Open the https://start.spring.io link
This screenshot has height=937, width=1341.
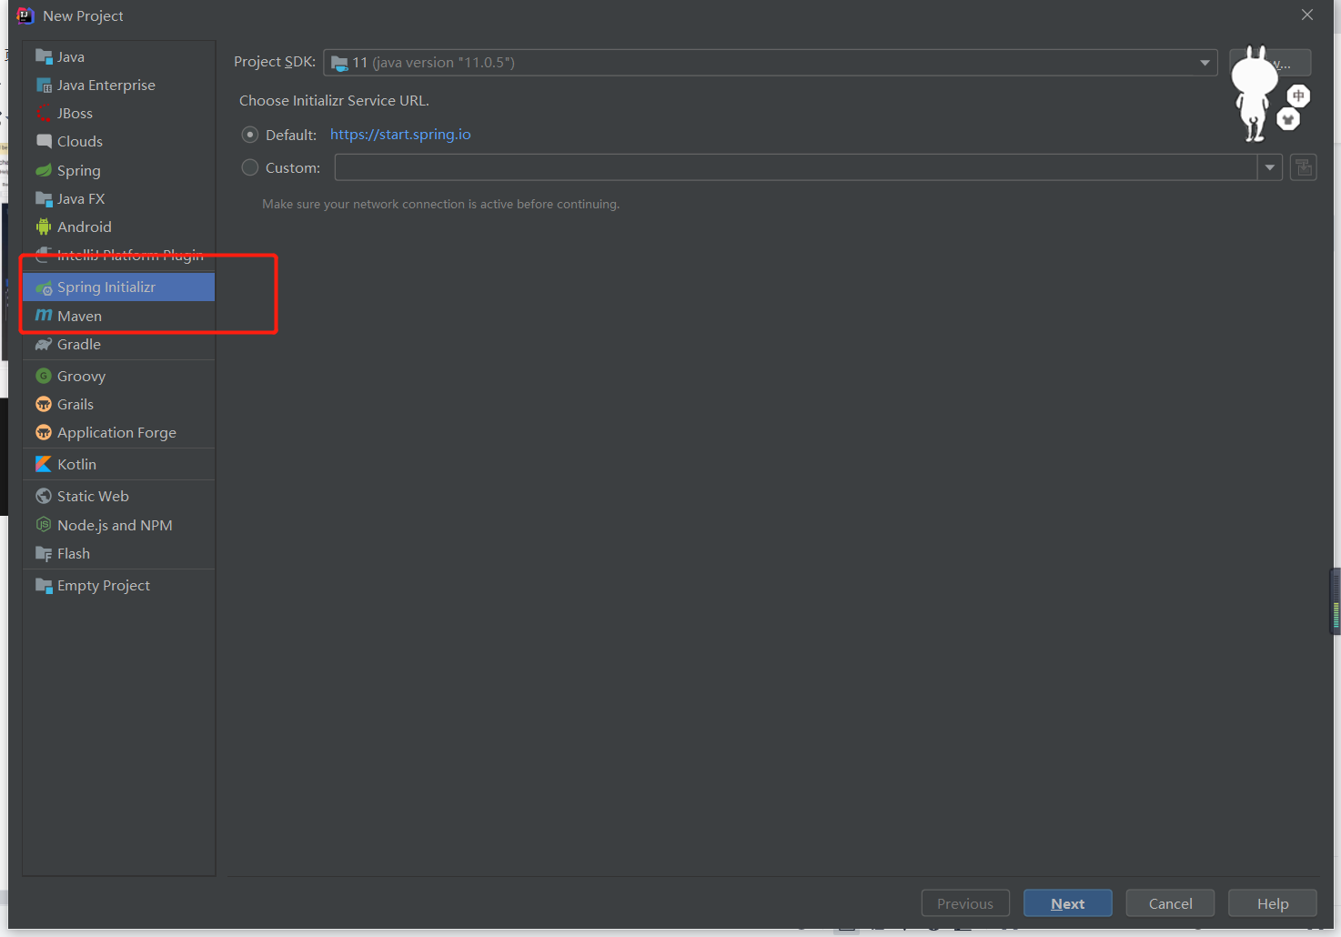(x=400, y=135)
